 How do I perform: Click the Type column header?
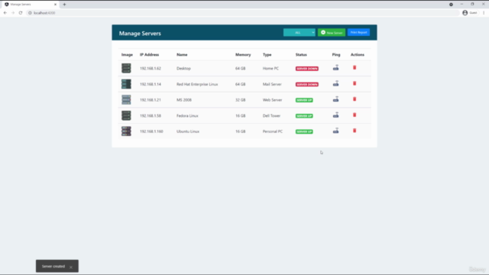point(267,54)
